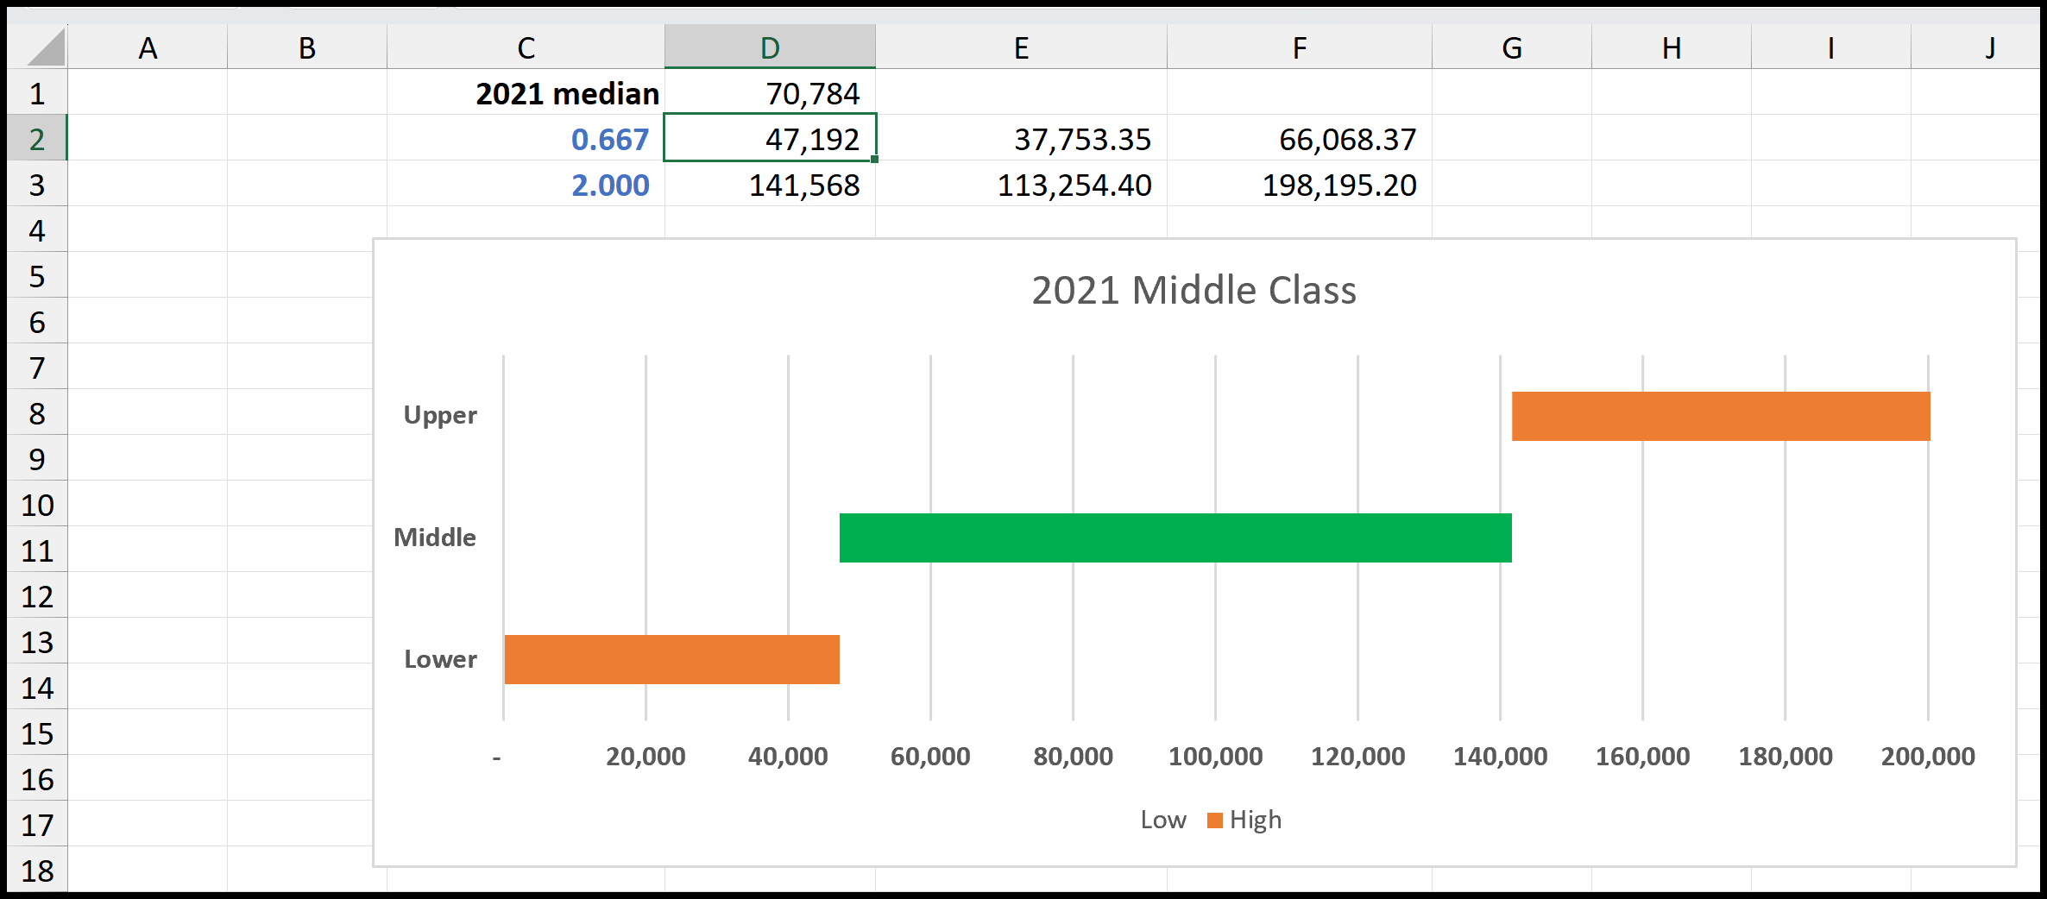Select column header D

tap(769, 47)
